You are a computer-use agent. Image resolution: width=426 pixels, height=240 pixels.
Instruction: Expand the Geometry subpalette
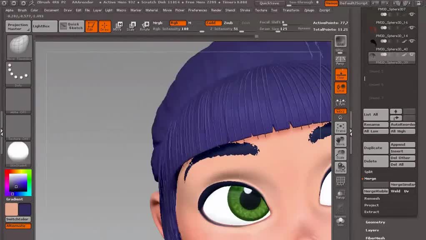(x=375, y=222)
